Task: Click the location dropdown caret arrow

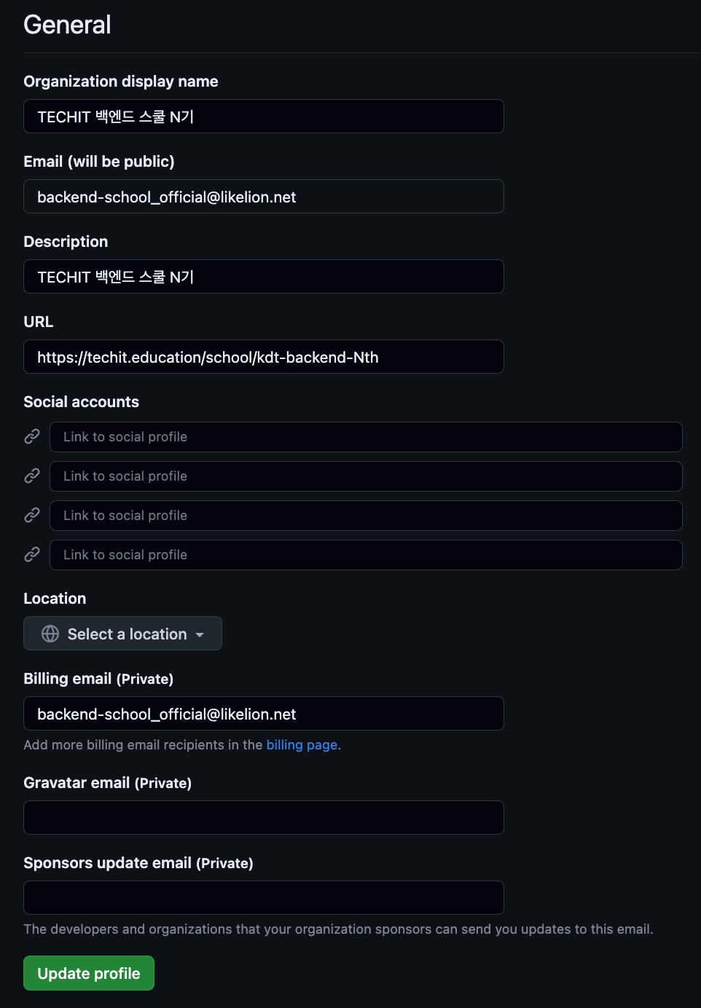Action: 200,634
